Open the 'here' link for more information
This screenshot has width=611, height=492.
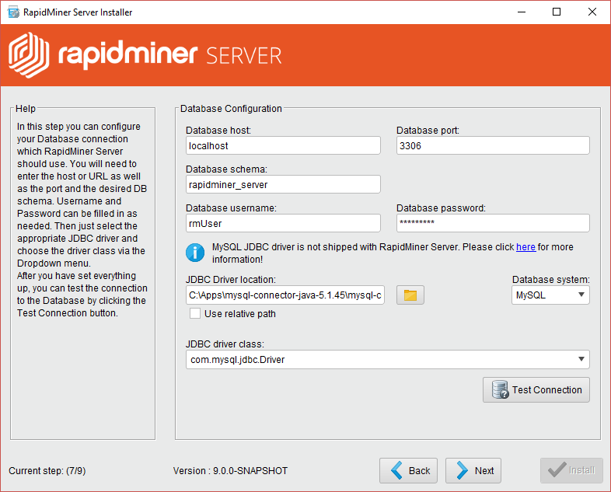pyautogui.click(x=525, y=247)
